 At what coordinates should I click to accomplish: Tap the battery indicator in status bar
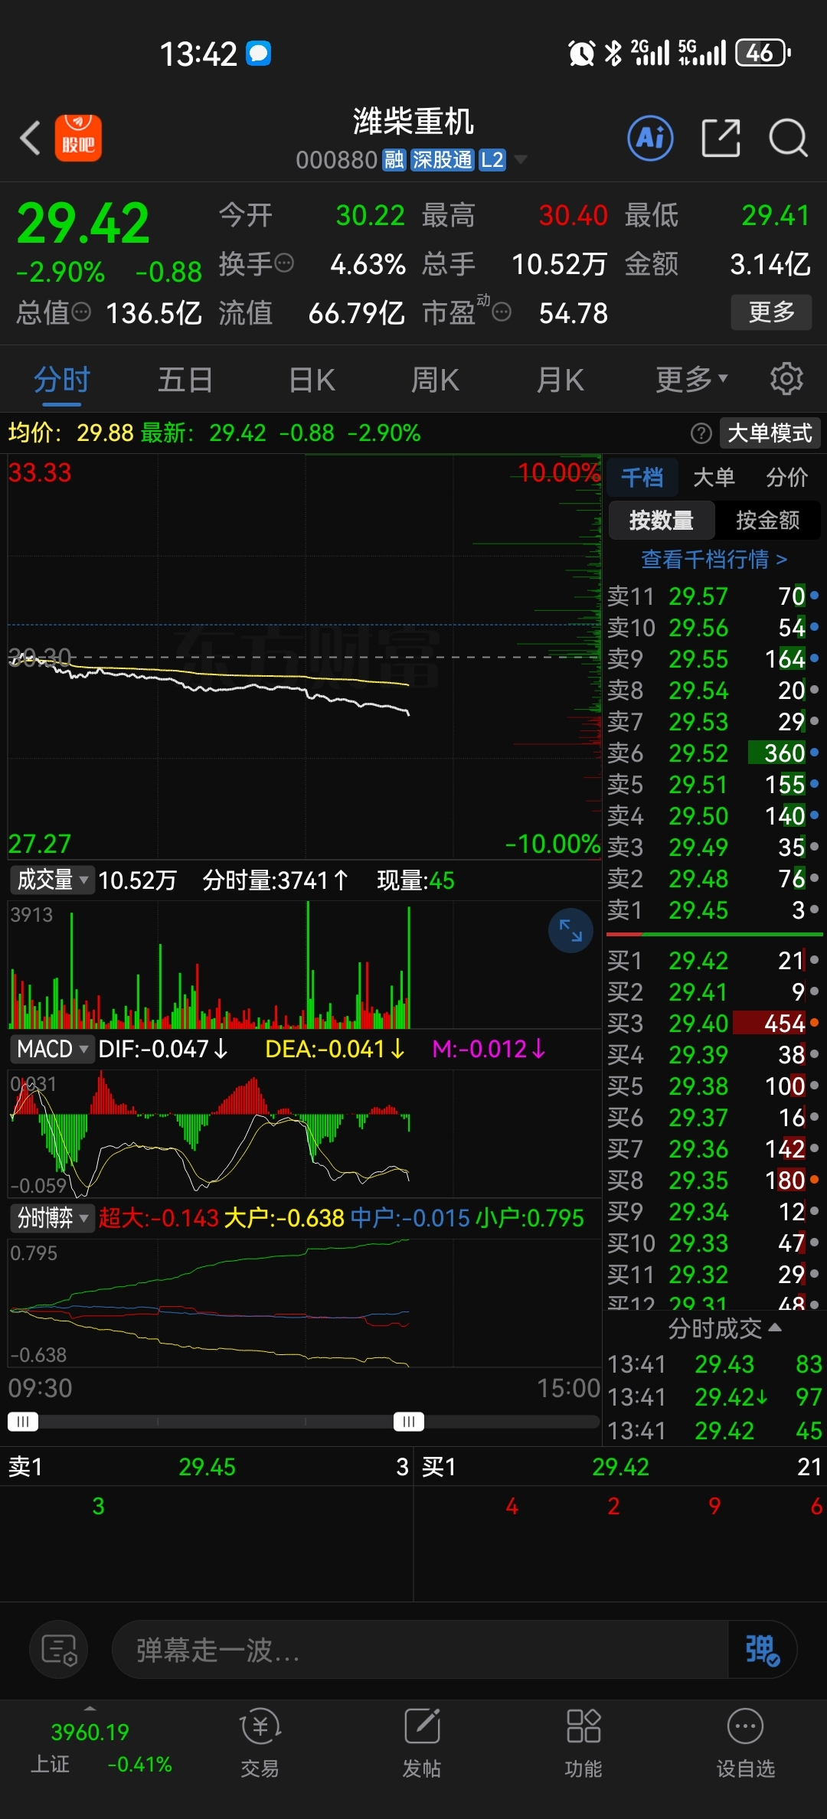coord(763,53)
